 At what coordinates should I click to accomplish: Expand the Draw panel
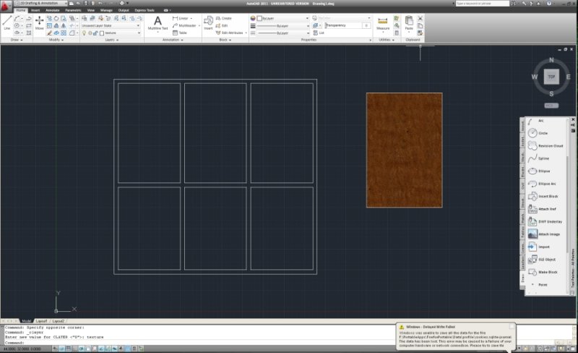coord(17,40)
